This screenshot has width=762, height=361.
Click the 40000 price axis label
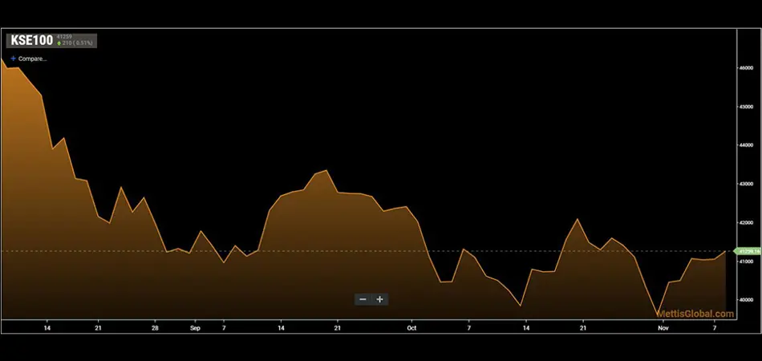(x=746, y=299)
